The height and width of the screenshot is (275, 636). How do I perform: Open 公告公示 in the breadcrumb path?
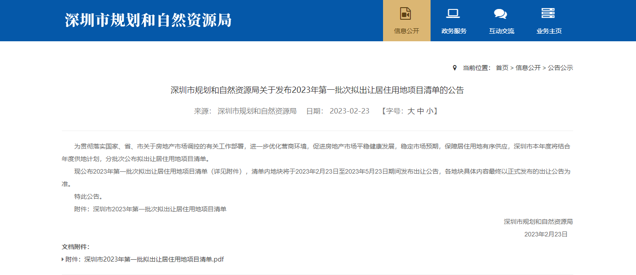[x=560, y=68]
